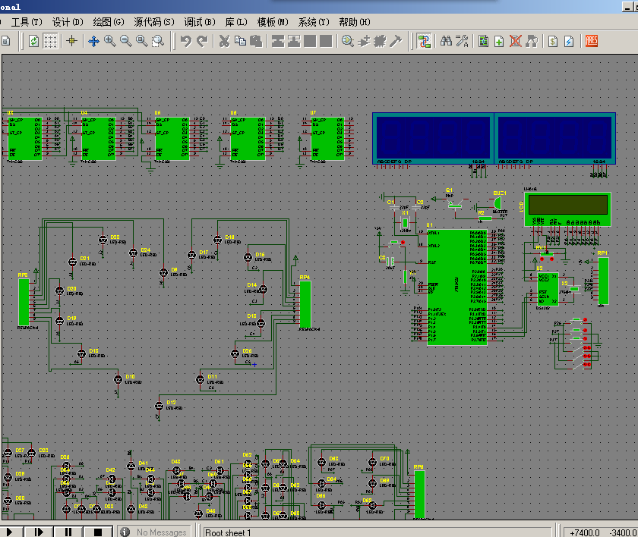Viewport: 638px width, 537px height.
Task: Open the 系统(Y) menu
Action: click(314, 22)
